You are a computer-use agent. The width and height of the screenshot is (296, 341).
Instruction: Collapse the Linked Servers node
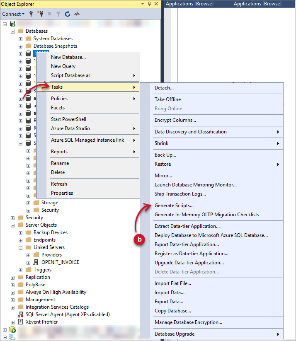20,247
